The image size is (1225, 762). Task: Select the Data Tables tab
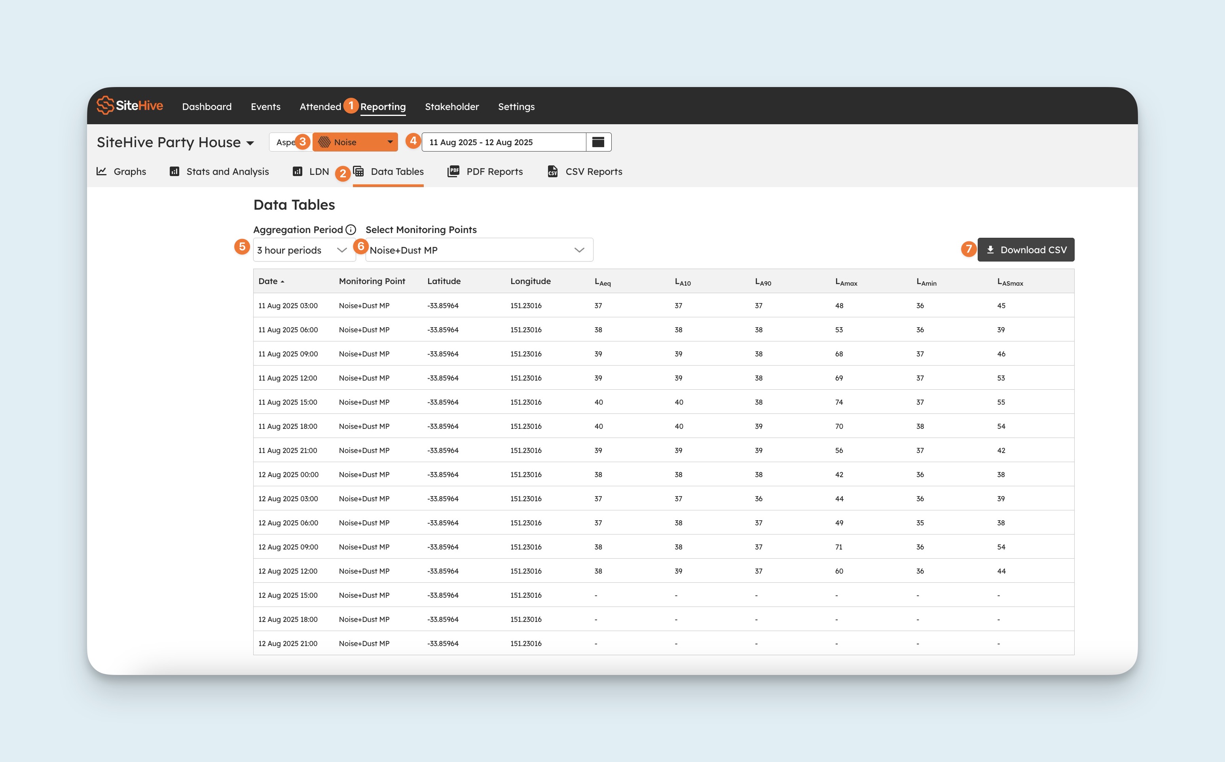click(389, 171)
